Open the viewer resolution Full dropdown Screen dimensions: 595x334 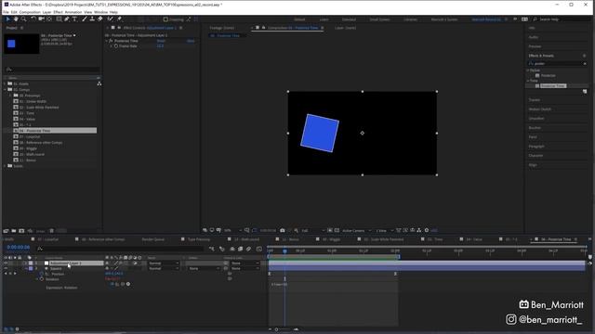(x=313, y=230)
